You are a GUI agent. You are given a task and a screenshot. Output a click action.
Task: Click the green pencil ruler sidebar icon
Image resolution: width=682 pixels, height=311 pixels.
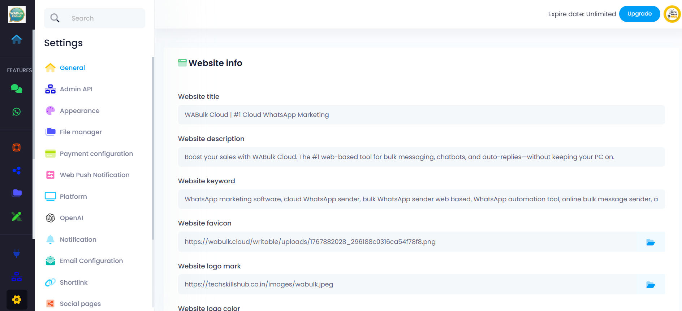click(17, 216)
